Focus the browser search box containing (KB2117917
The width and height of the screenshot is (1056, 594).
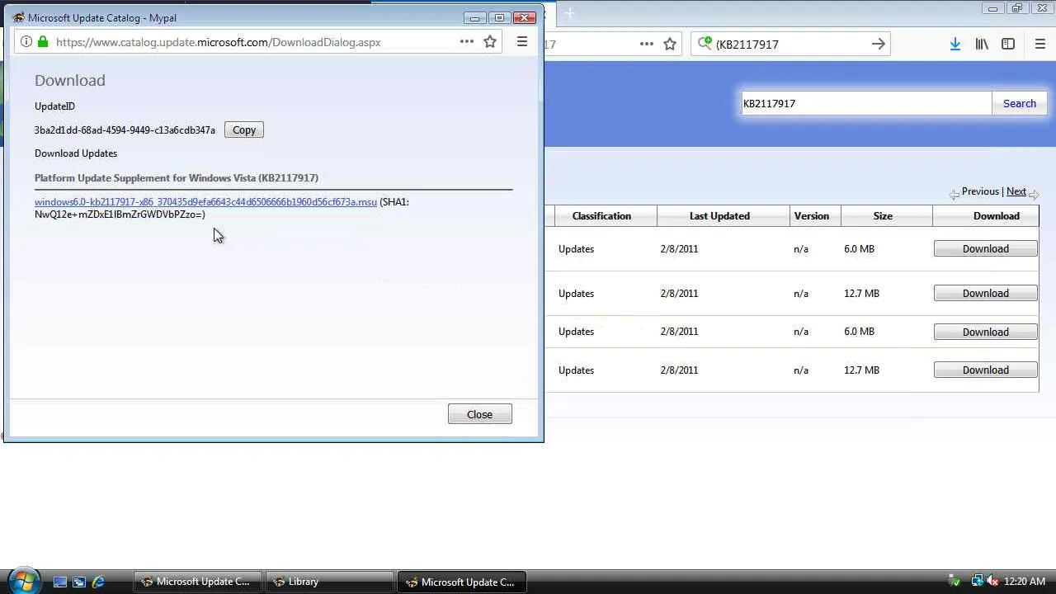click(790, 45)
